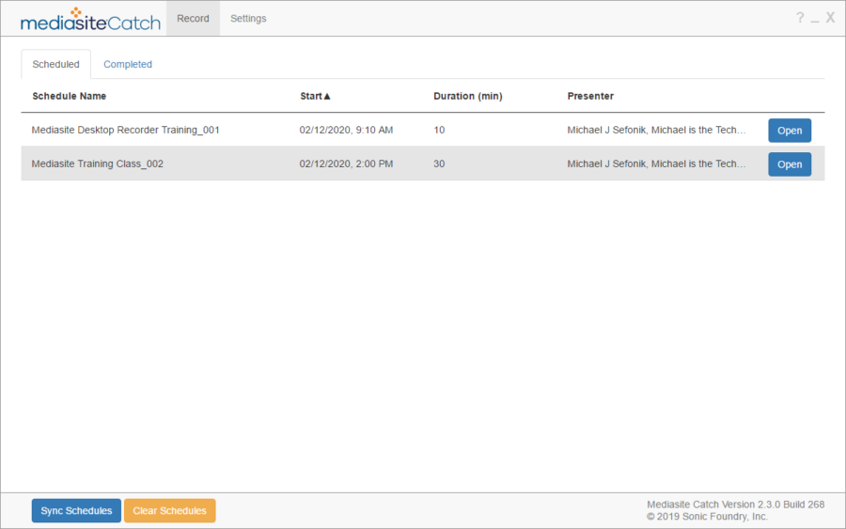The image size is (846, 529).
Task: Click duration value 10
Action: pyautogui.click(x=439, y=130)
